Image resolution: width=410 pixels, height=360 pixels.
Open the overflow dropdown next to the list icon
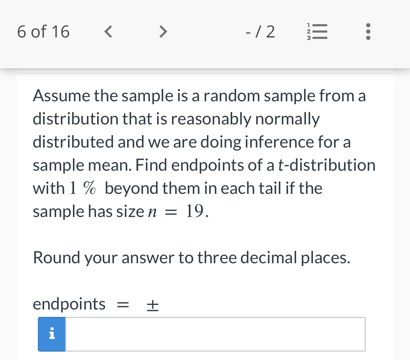tap(368, 32)
